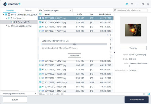Click the candle preview thumbnail

pyautogui.click(x=133, y=30)
